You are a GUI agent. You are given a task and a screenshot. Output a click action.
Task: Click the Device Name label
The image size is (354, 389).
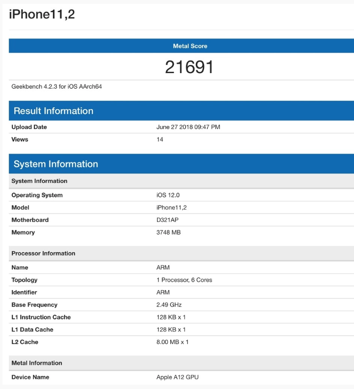(30, 377)
